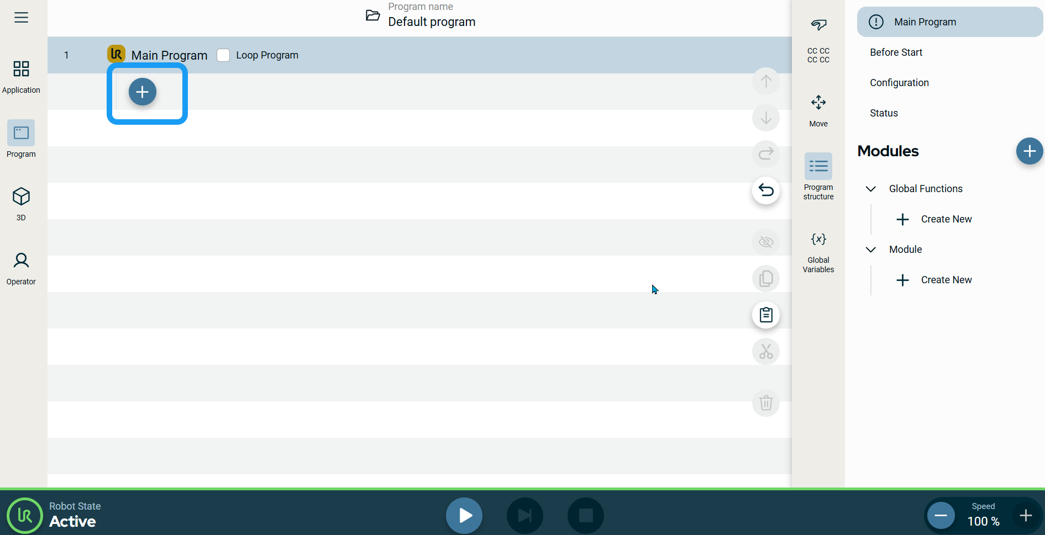Open the Global Variables panel
1045x535 pixels.
pyautogui.click(x=818, y=253)
